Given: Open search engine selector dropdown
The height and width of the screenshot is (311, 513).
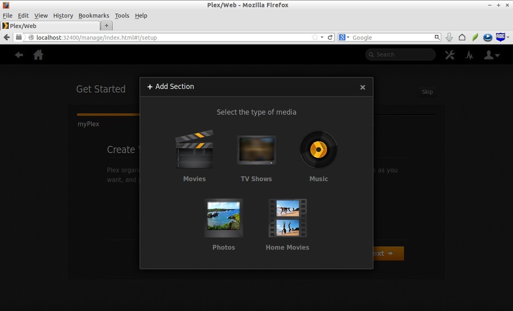Looking at the screenshot, I should [345, 37].
